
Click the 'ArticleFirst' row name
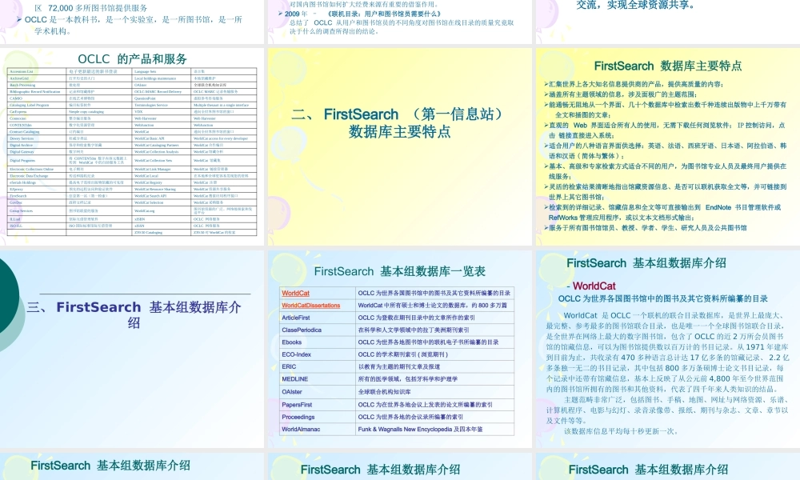[x=296, y=318]
